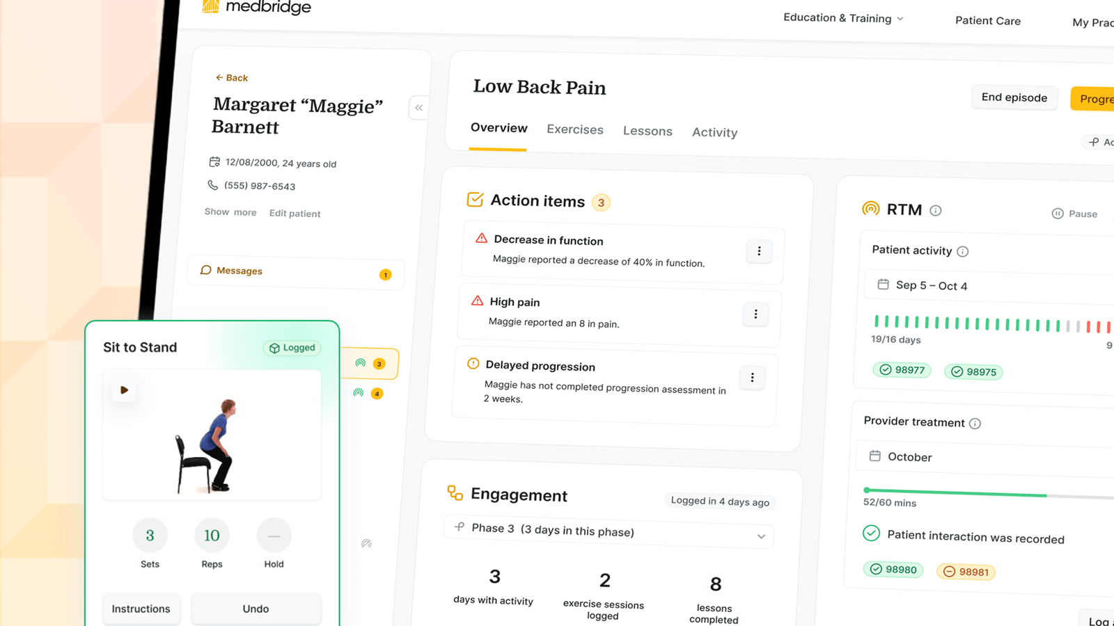Viewport: 1114px width, 626px height.
Task: Play the Sit to Stand exercise video
Action: pyautogui.click(x=123, y=390)
